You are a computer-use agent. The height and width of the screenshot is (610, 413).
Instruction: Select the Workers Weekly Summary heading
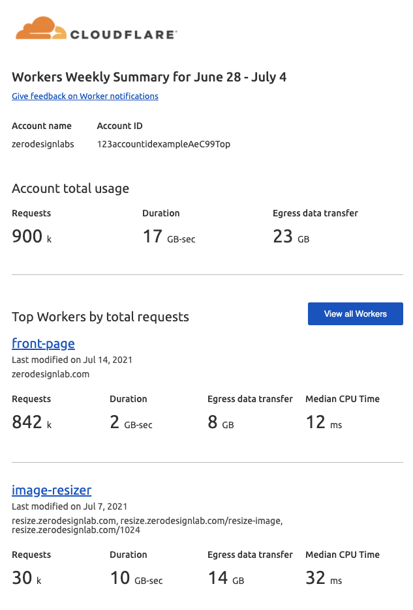point(149,77)
